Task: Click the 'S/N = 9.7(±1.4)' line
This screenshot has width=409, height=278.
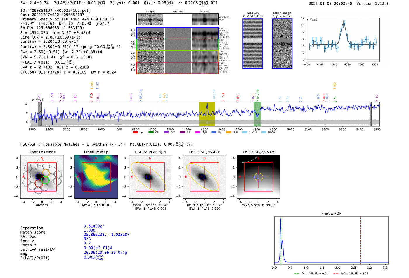Action: (x=38, y=57)
